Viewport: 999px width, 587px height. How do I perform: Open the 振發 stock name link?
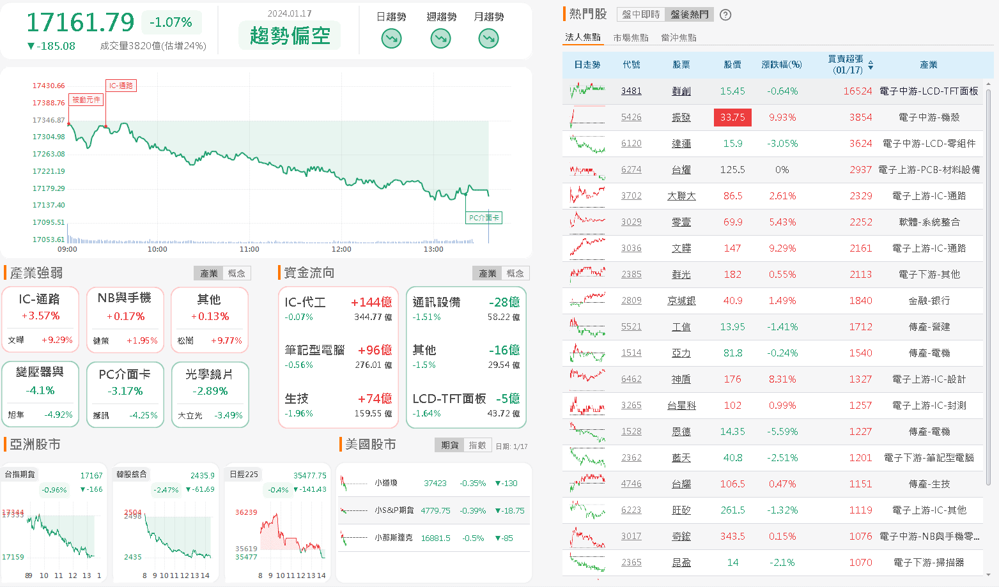681,118
